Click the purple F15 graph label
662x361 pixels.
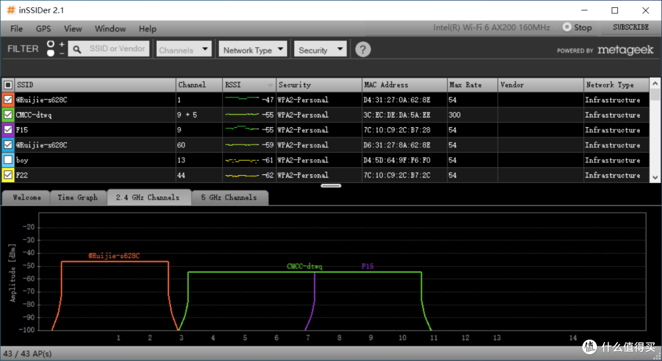tap(367, 266)
